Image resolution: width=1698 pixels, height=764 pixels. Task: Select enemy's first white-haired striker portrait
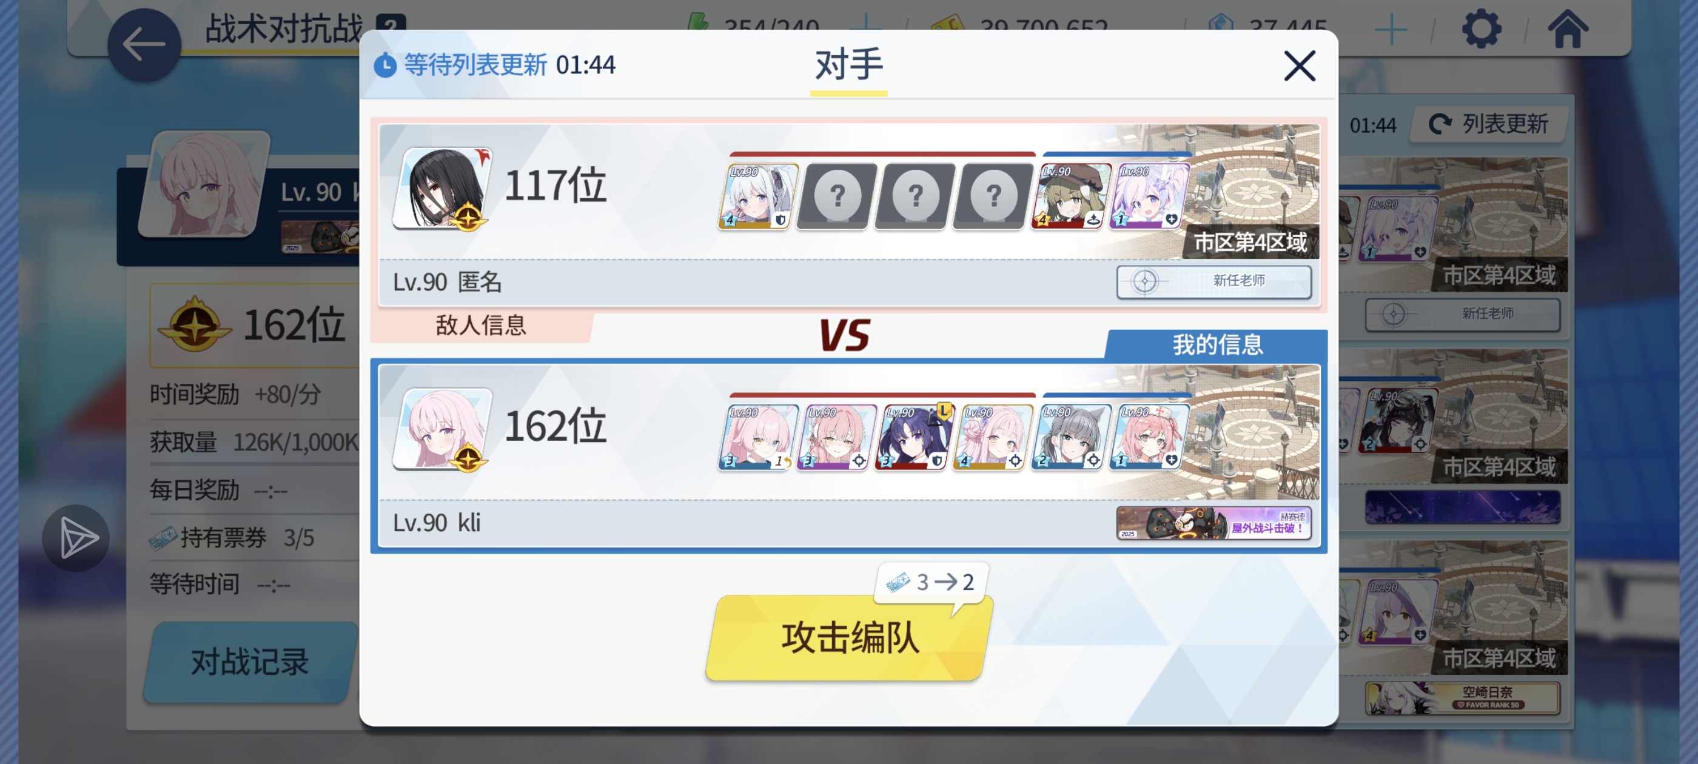758,196
